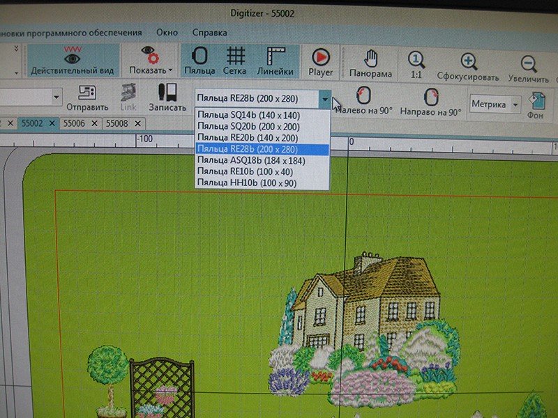Open the left toolbar combo box arrow
The height and width of the screenshot is (418, 558).
(56, 97)
